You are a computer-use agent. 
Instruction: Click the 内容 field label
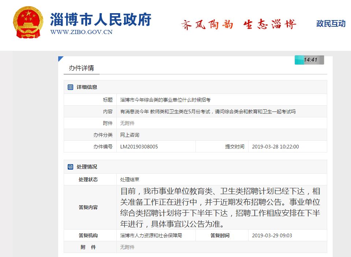pos(108,112)
